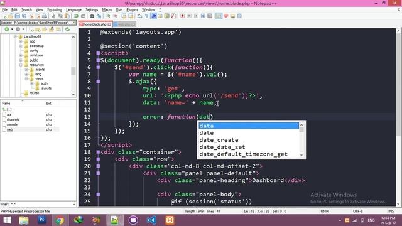402x226 pixels.
Task: Click the Paste toolbar icon
Action: pyautogui.click(x=67, y=16)
